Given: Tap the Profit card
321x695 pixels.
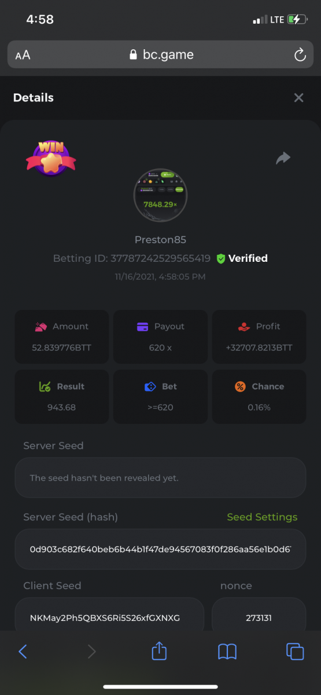Looking at the screenshot, I should (x=259, y=337).
